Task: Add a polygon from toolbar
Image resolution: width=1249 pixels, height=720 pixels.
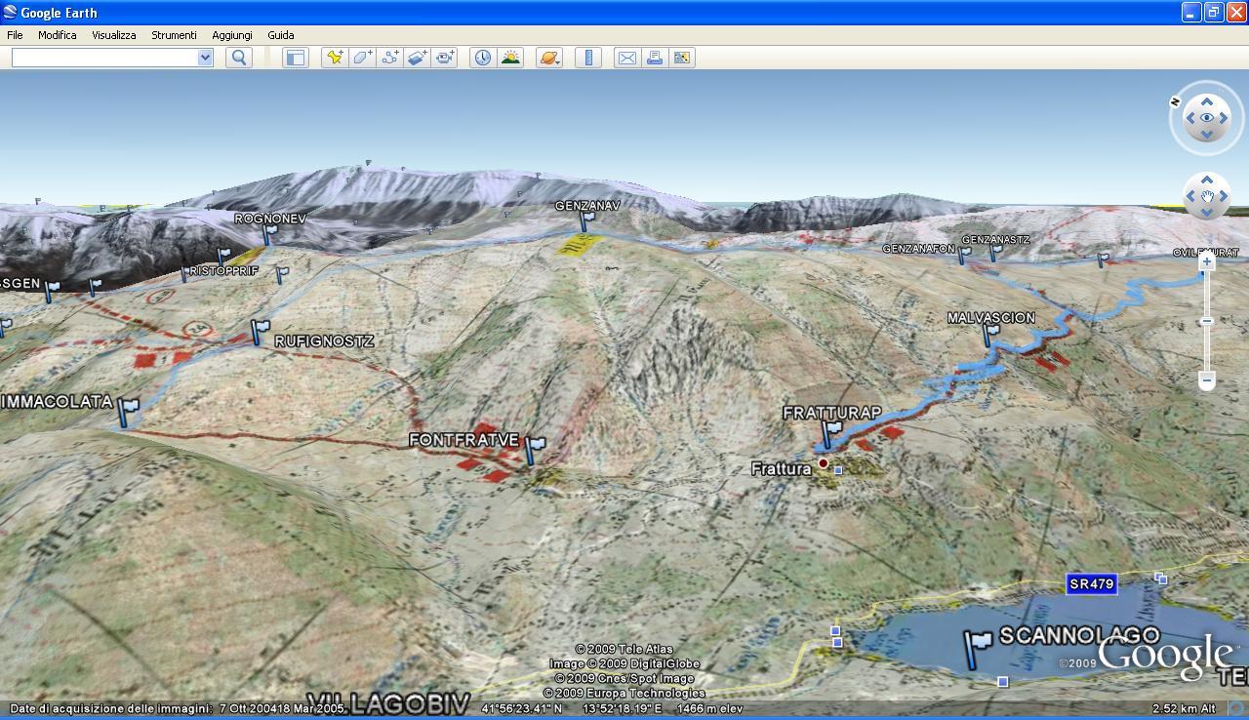Action: (362, 58)
